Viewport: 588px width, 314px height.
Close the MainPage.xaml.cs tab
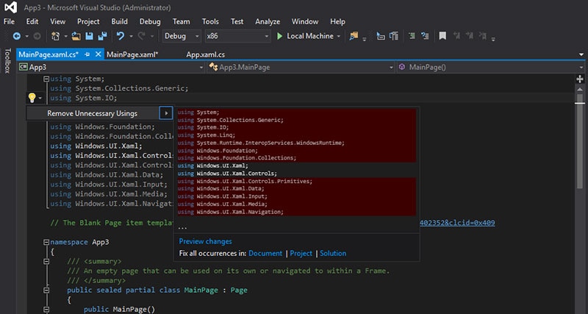[x=98, y=54]
